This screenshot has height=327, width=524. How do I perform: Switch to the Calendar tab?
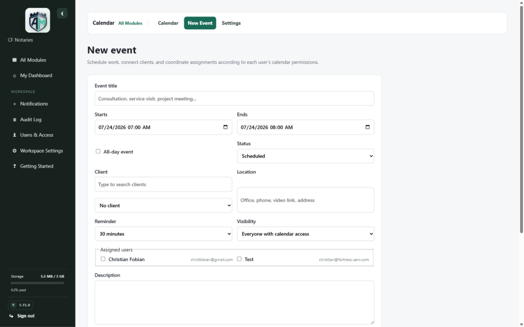(168, 23)
